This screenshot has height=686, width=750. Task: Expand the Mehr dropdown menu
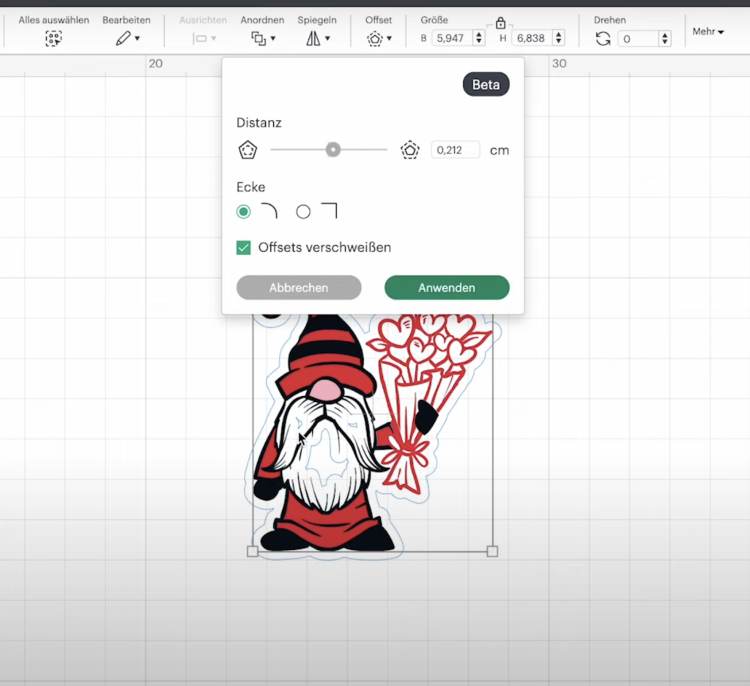[x=708, y=31]
